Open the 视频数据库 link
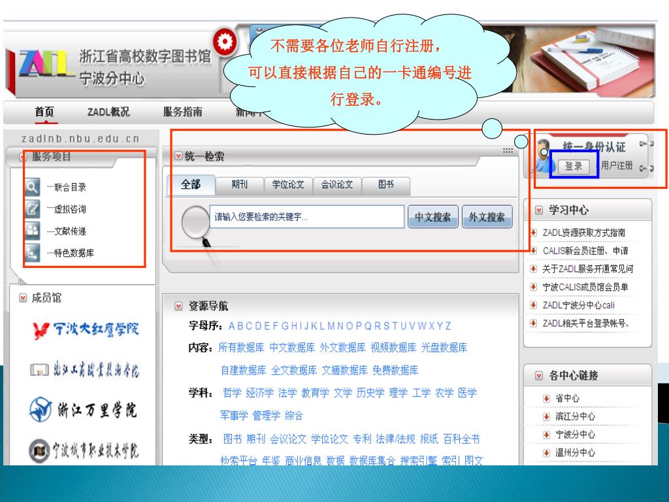 coord(393,348)
